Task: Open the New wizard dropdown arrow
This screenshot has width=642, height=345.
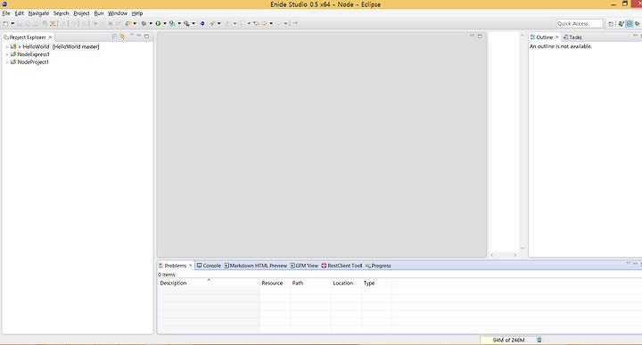Action: [x=12, y=23]
